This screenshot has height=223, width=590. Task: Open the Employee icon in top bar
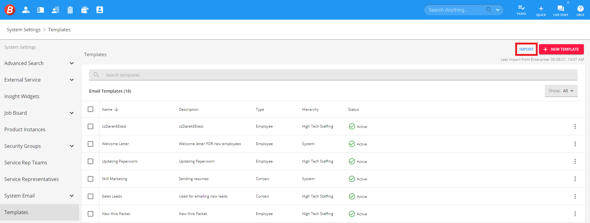coord(26,10)
